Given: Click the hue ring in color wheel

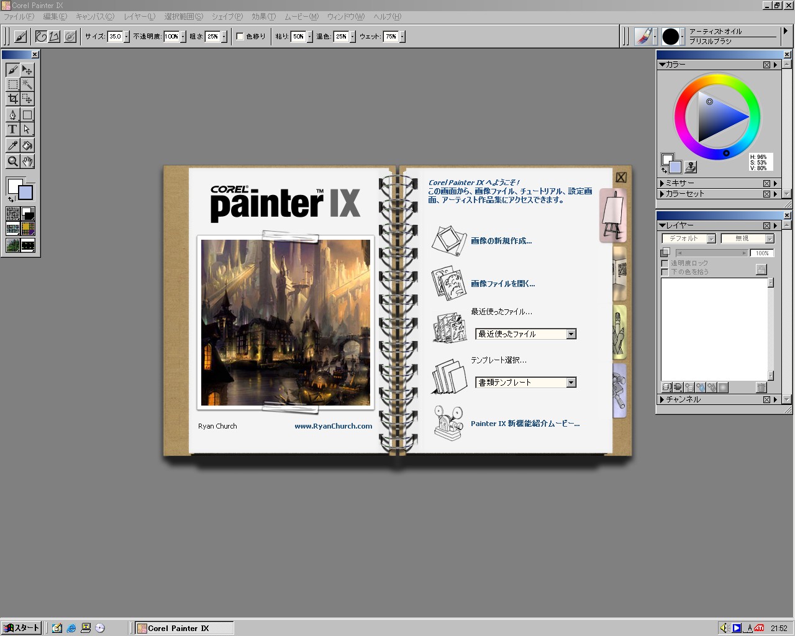Looking at the screenshot, I should [x=717, y=79].
